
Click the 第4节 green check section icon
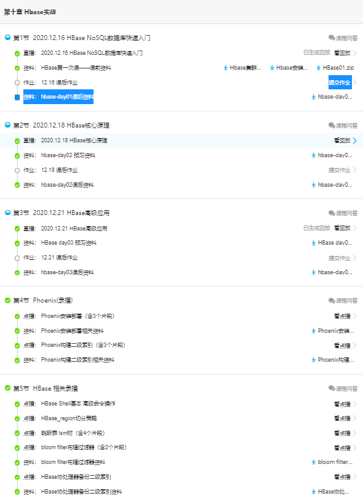coord(8,300)
